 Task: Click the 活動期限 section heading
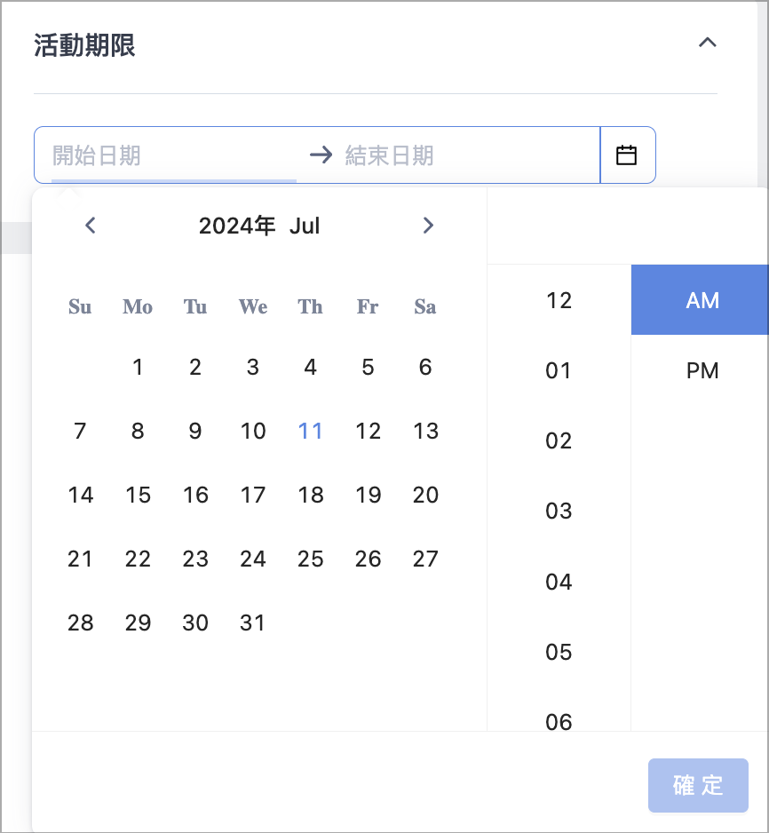84,44
